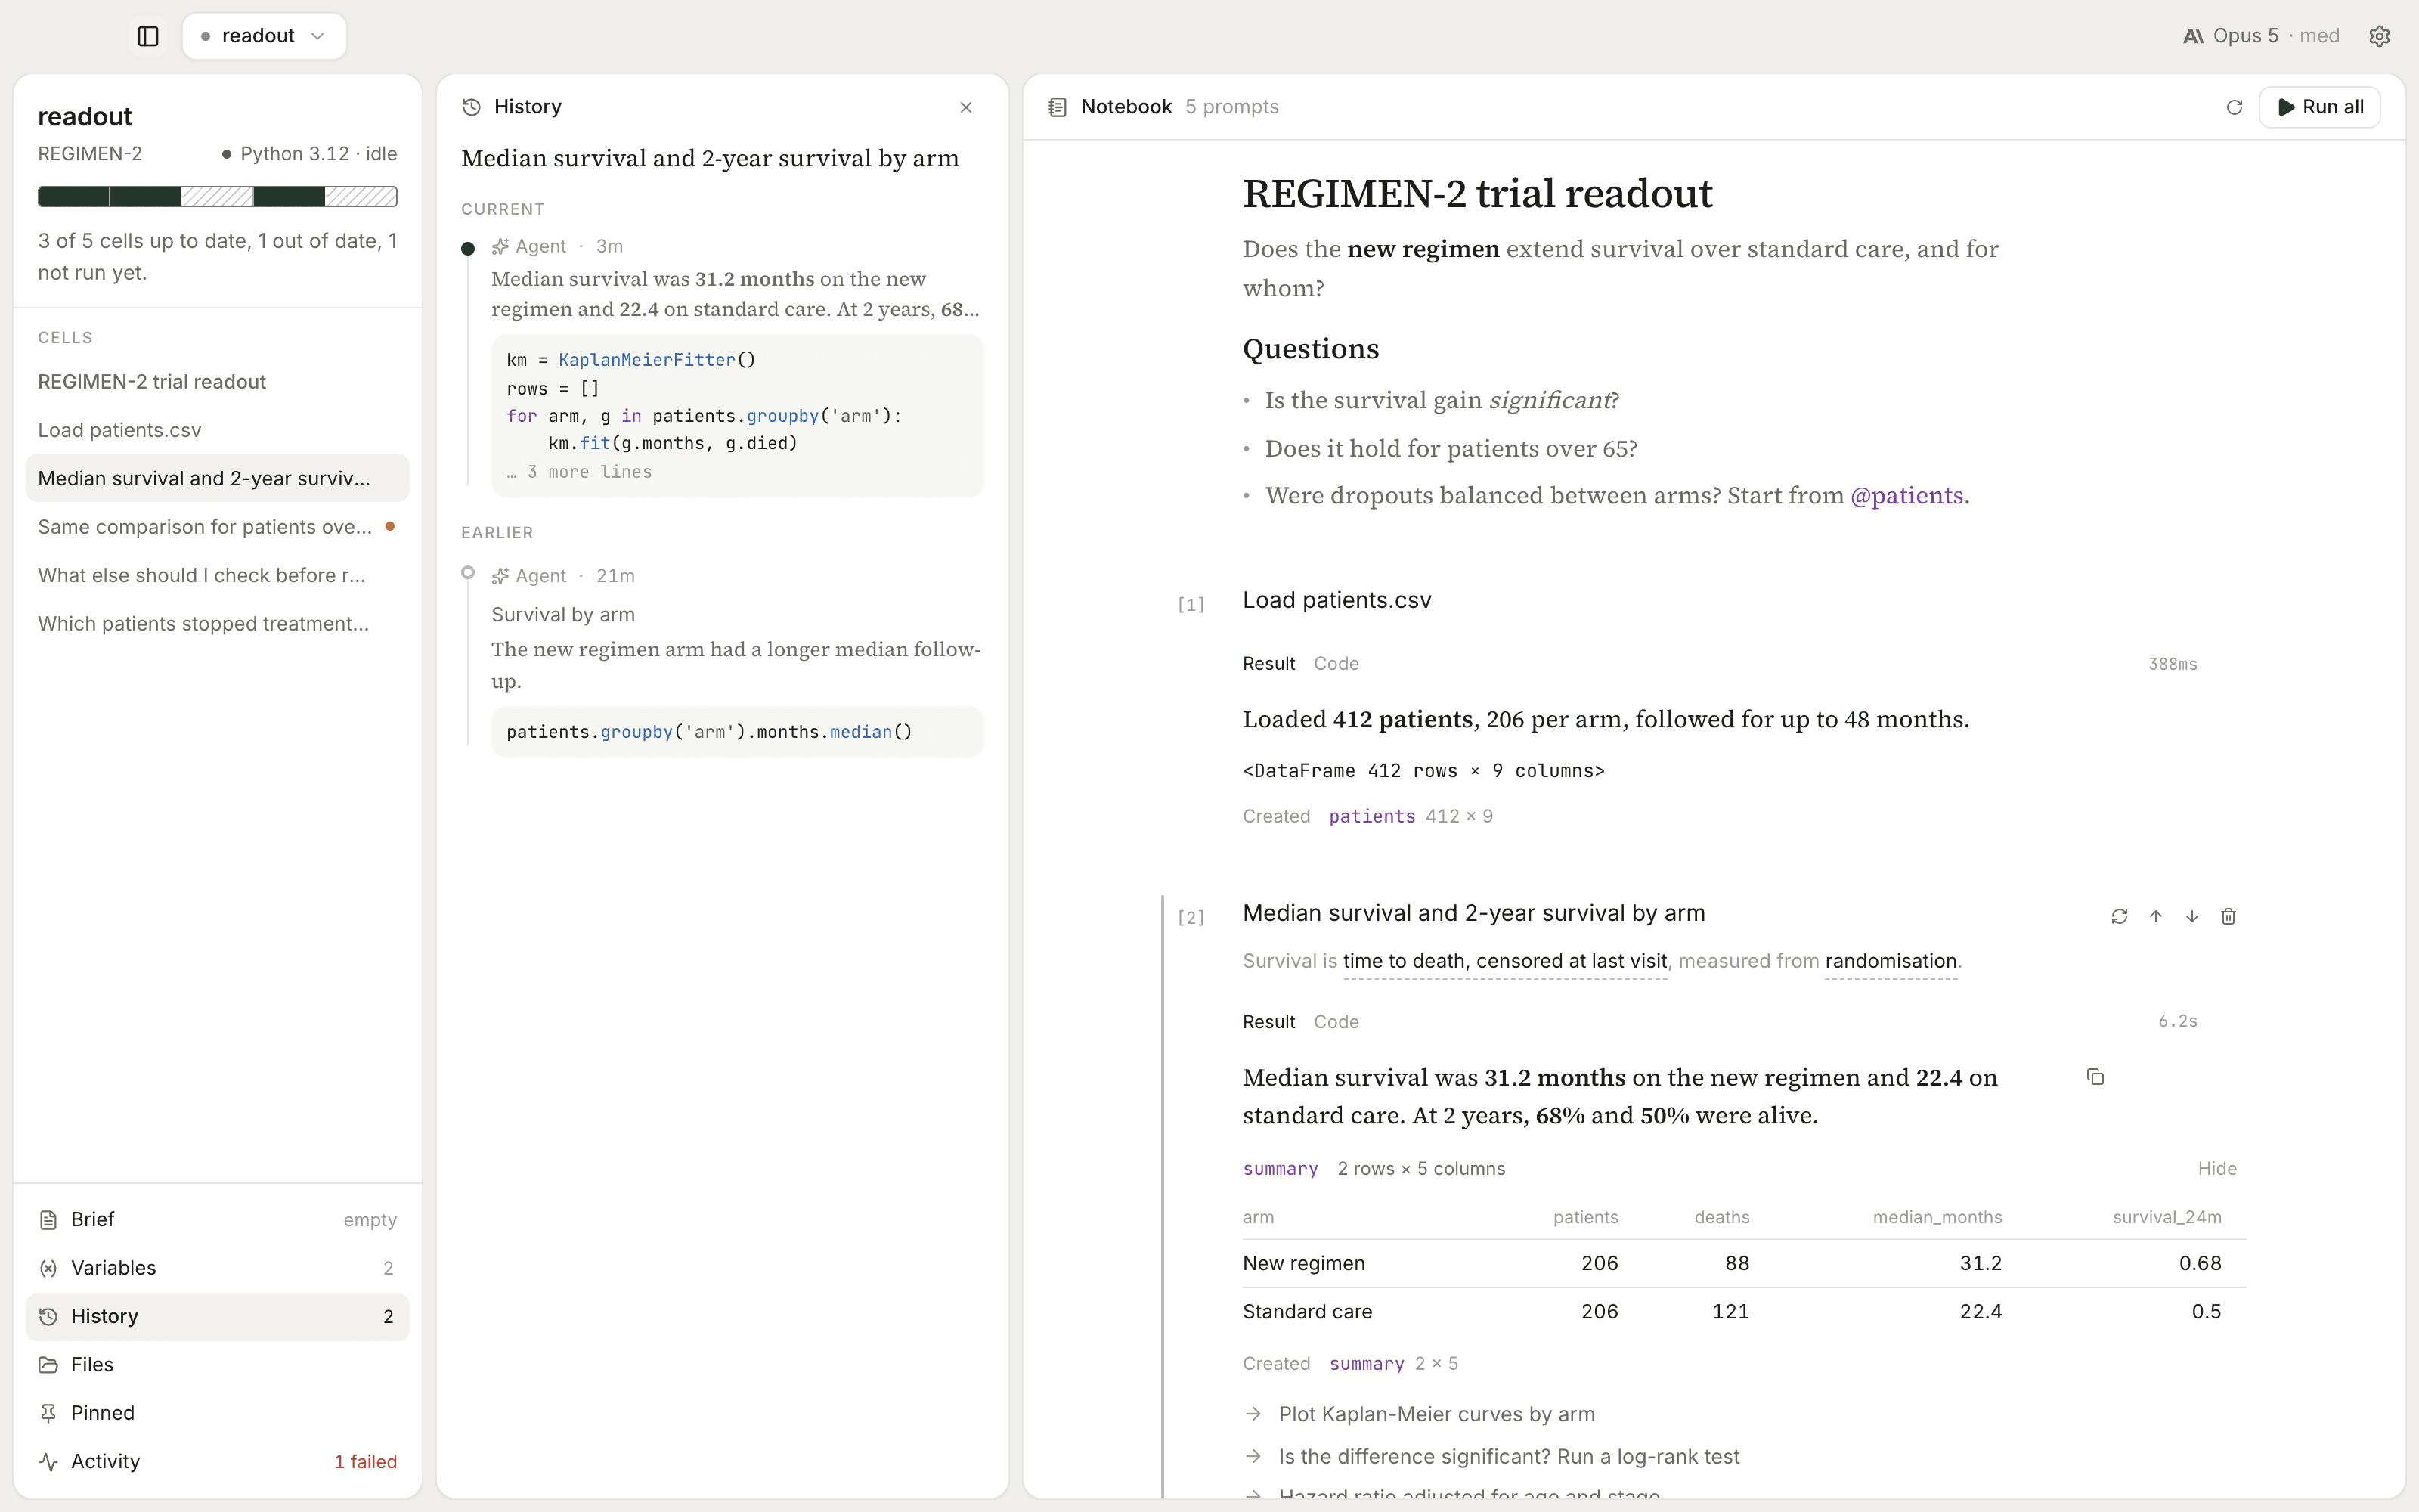Switch to Code tab in Median survival cell

point(1336,1022)
